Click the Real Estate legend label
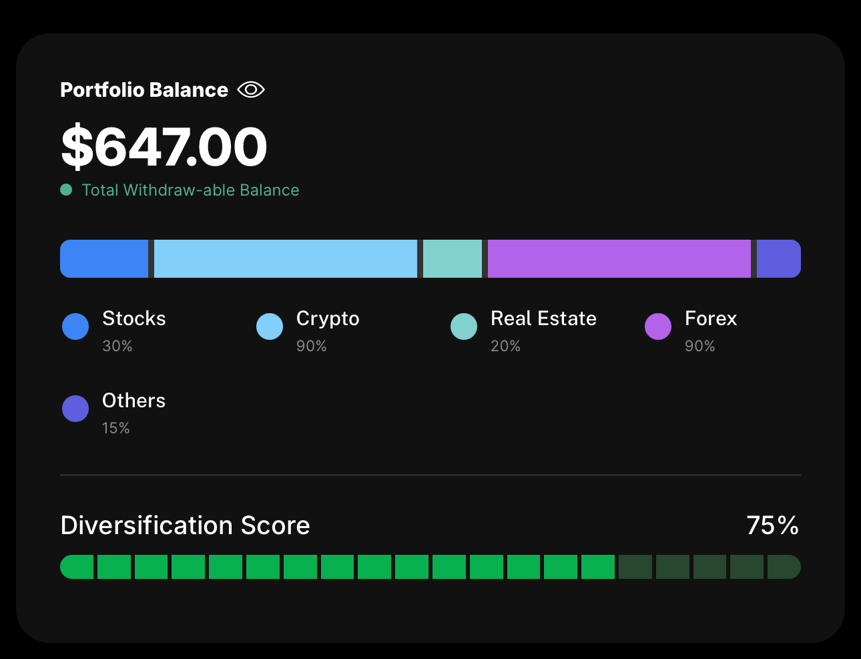The width and height of the screenshot is (861, 659). coord(543,318)
